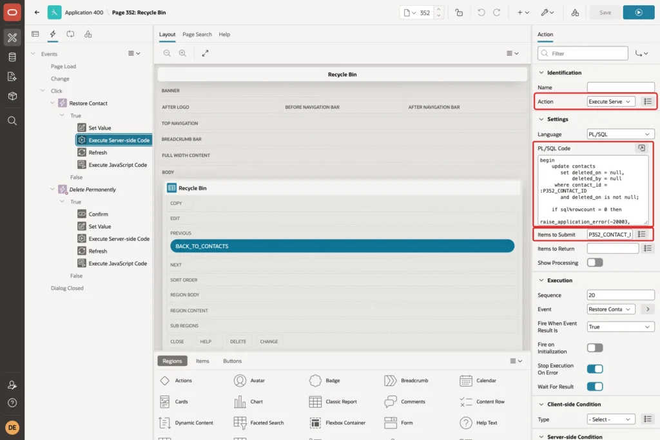Select the Recycle Bin region header

(343, 188)
